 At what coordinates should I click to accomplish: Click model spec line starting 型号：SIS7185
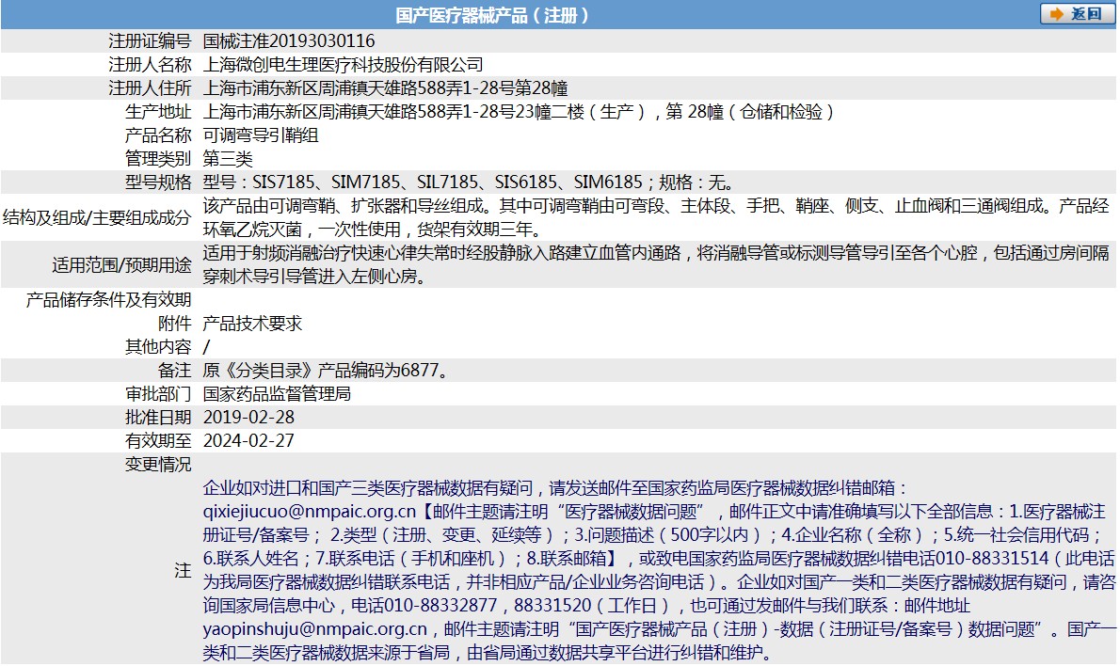coord(469,182)
